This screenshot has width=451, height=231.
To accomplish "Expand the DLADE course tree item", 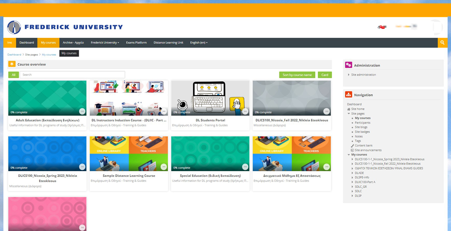I will point(352,173).
